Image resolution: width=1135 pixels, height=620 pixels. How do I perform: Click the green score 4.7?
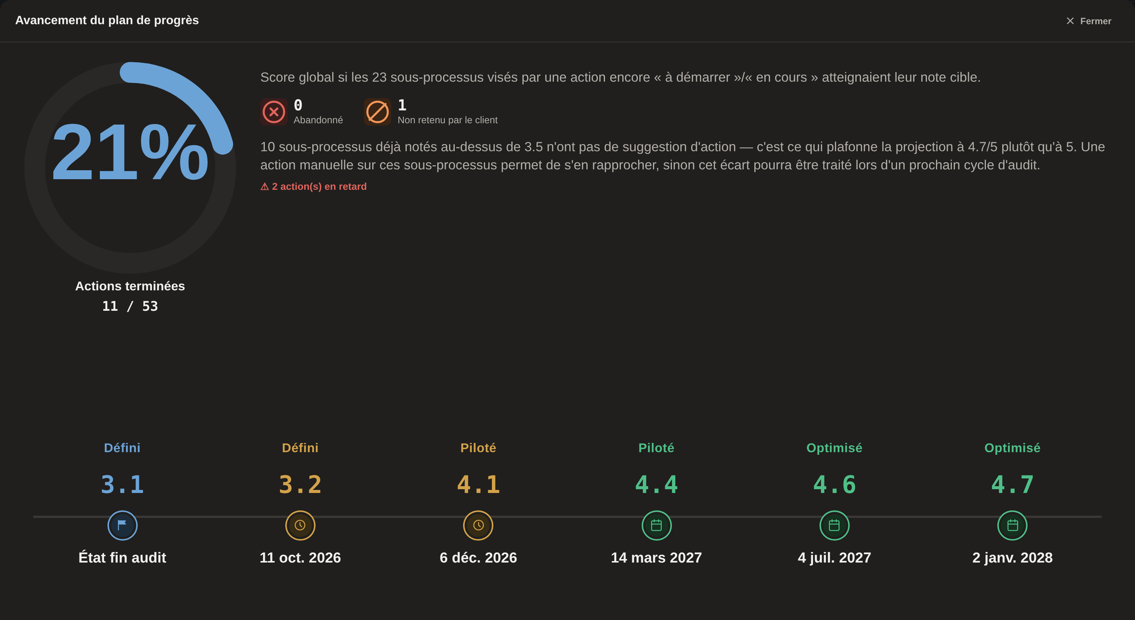[x=1012, y=485]
